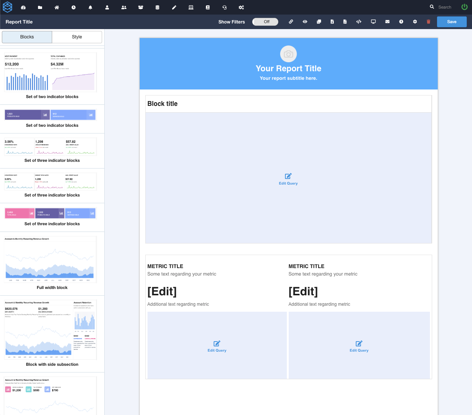
Task: Click the 'Block title' heading
Action: [162, 104]
